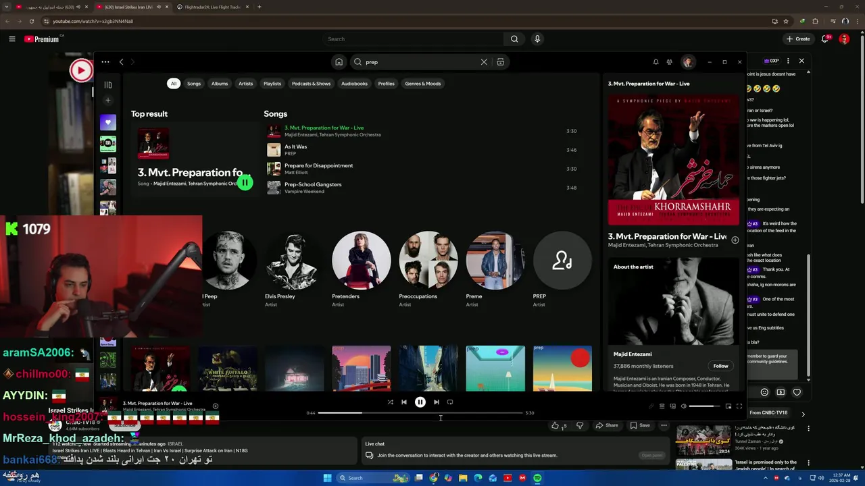Open the YouTube video more actions menu

click(x=664, y=425)
